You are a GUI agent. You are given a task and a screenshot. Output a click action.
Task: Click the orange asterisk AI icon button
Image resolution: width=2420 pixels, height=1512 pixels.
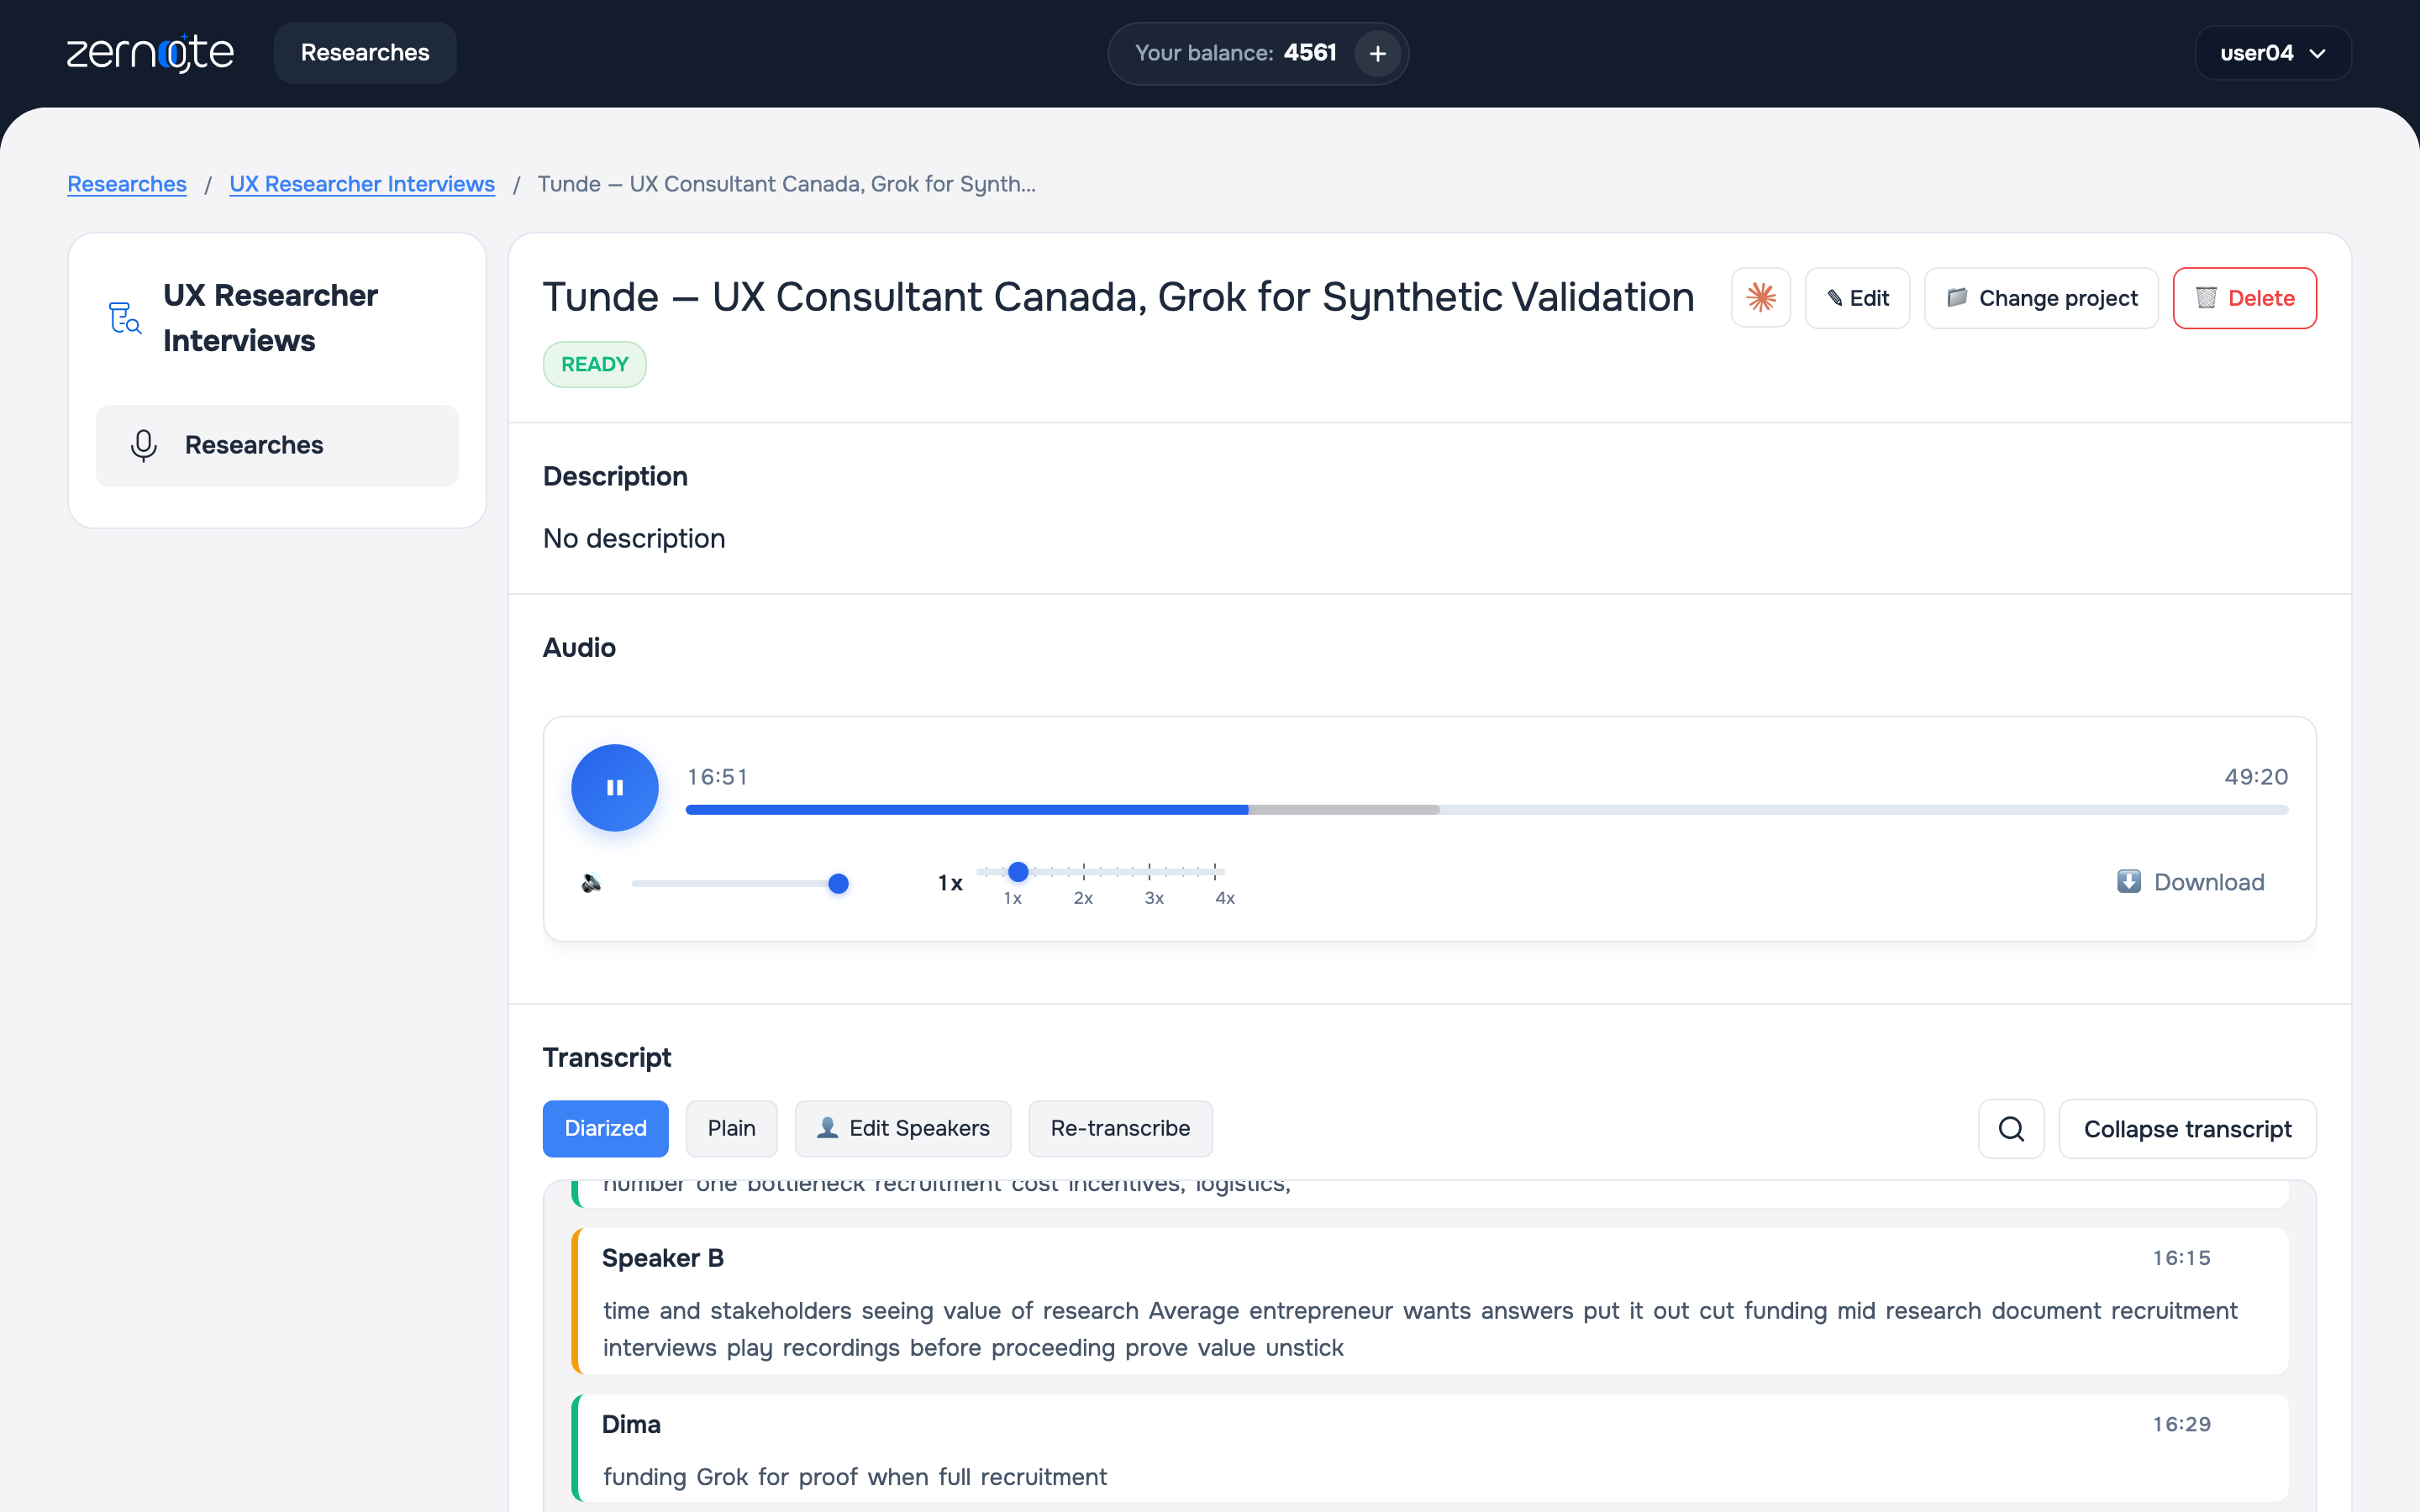(x=1760, y=298)
